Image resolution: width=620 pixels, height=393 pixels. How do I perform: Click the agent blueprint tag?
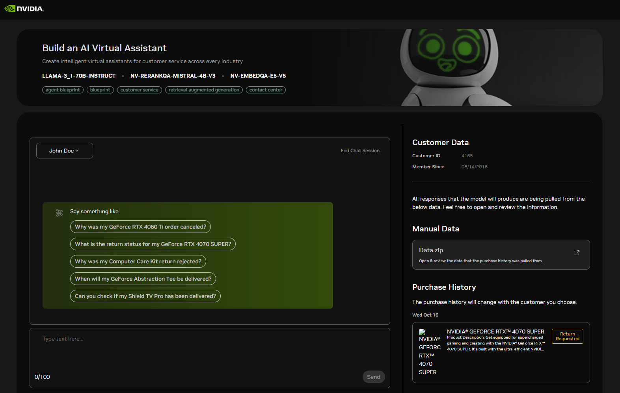(63, 90)
